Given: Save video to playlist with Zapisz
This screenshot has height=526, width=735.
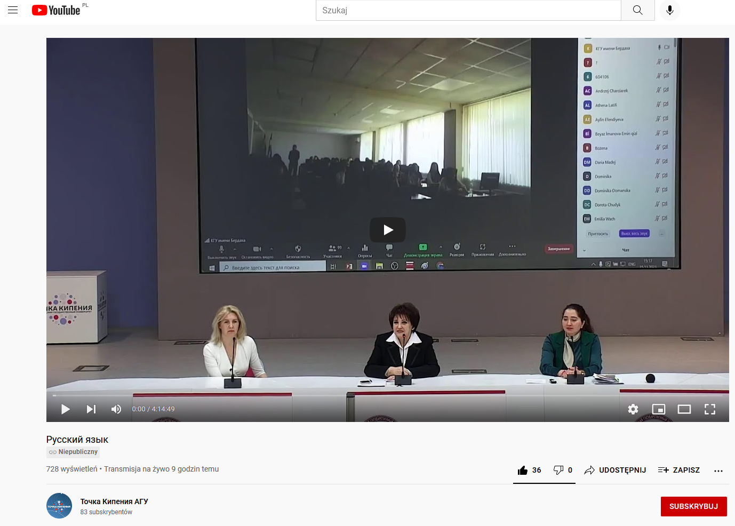Looking at the screenshot, I should click(x=679, y=470).
